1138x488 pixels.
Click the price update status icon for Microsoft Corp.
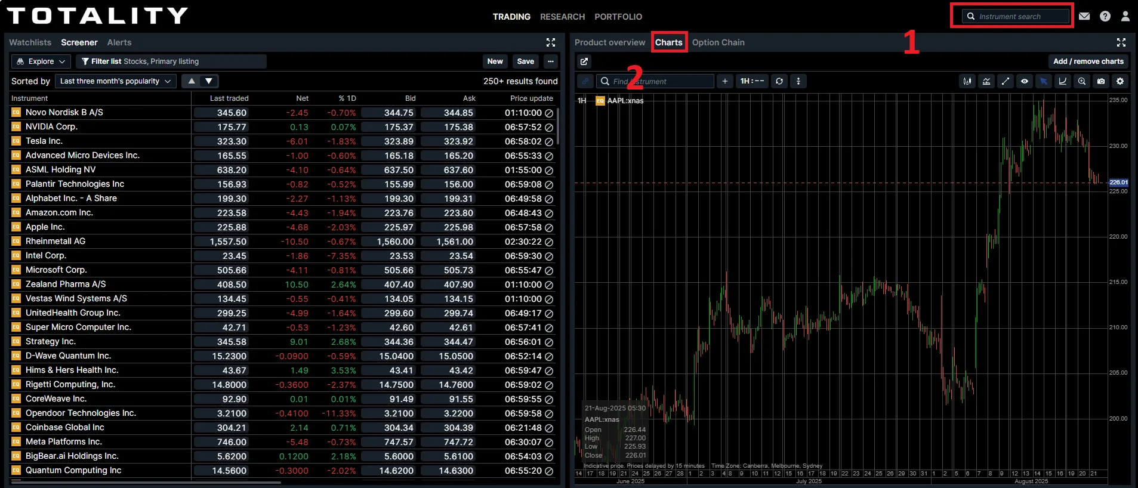coord(549,270)
